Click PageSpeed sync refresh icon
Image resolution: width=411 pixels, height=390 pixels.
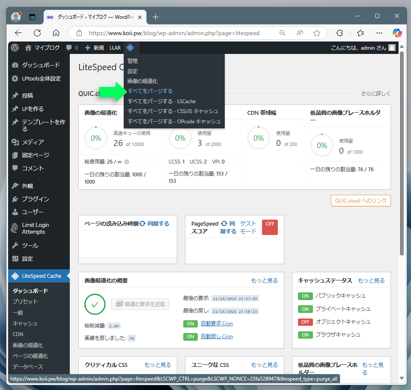click(x=224, y=223)
